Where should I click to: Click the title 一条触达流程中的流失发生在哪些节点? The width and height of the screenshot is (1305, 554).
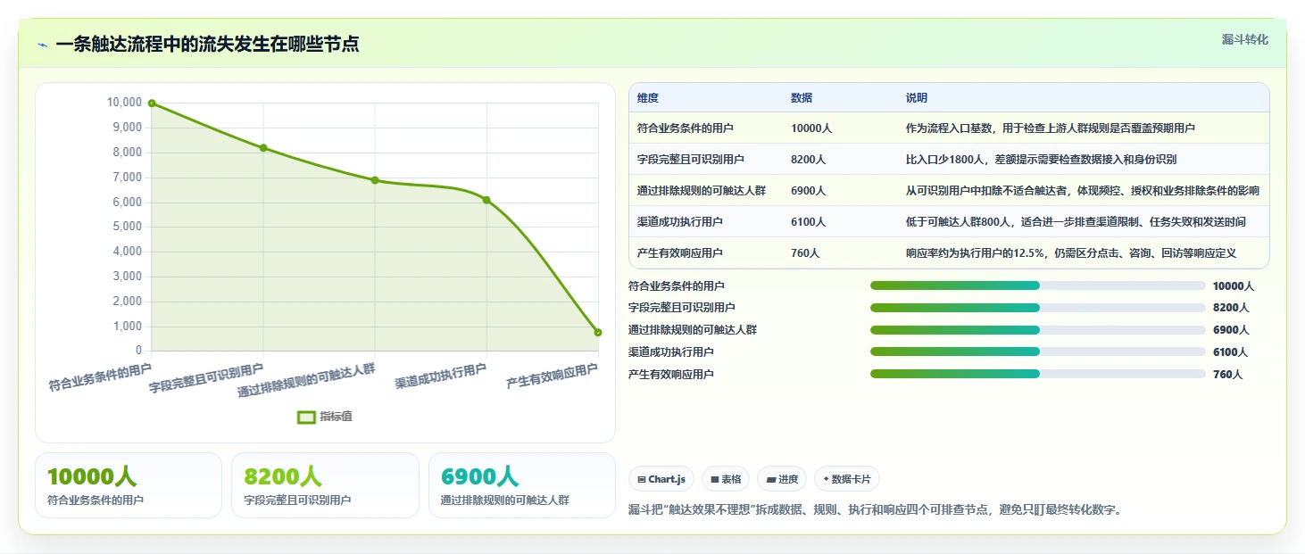coord(207,45)
